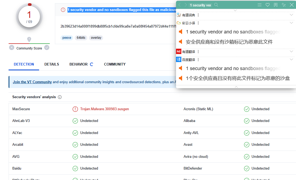Click the green check icon for AhnLab-V3
Image resolution: width=296 pixels, height=180 pixels.
(75, 121)
